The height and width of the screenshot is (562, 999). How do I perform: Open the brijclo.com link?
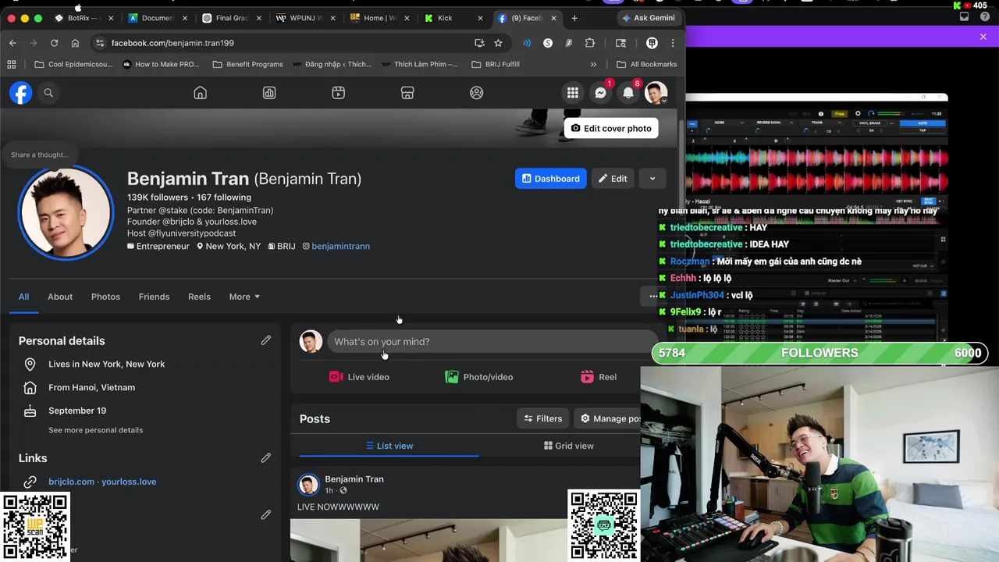pyautogui.click(x=71, y=482)
